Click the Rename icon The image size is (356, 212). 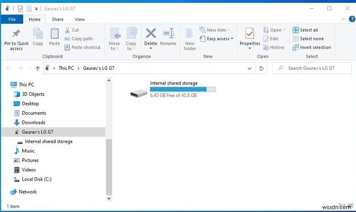point(168,33)
